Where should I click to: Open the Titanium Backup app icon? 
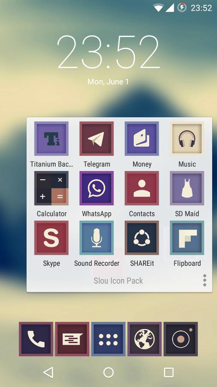51,138
